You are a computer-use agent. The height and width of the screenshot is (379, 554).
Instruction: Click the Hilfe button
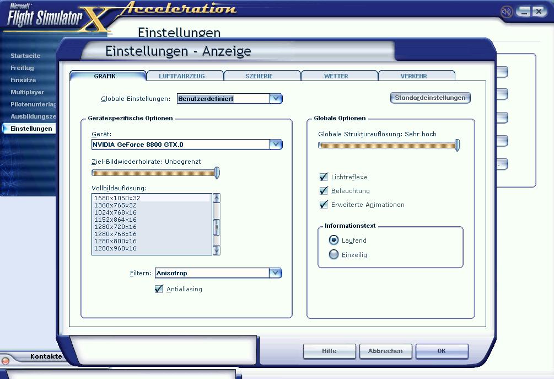click(x=329, y=351)
